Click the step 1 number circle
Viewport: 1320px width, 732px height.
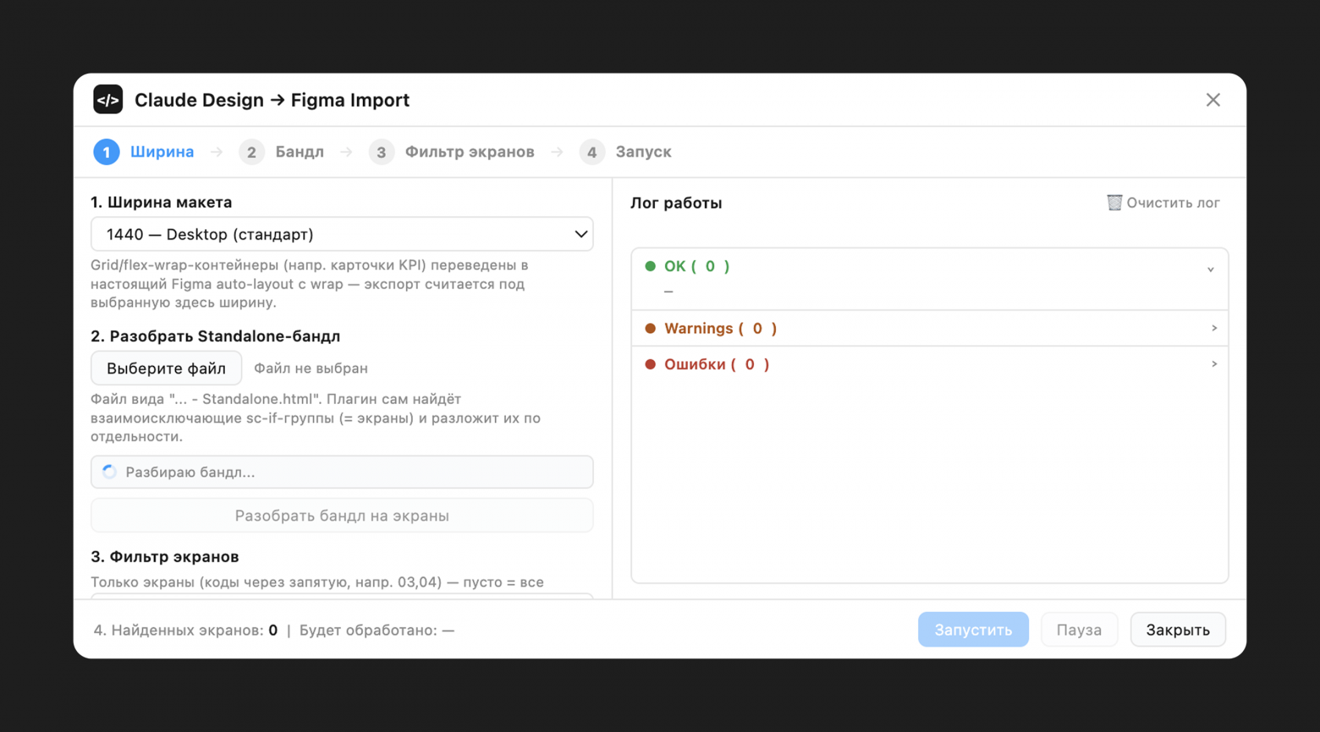(x=107, y=152)
